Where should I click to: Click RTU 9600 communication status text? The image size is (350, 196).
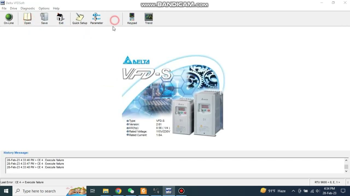click(x=327, y=182)
